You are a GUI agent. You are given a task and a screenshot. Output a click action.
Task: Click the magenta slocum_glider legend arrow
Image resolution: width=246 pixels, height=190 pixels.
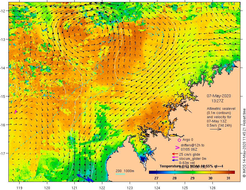(x=175, y=157)
